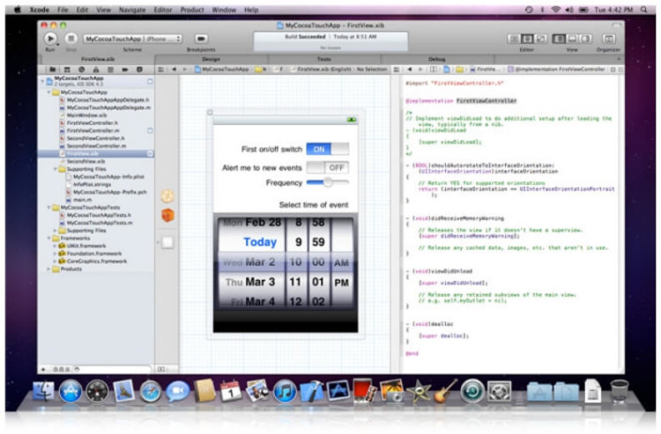Viewport: 661px width, 434px height.
Task: Expand the Products group
Action: [48, 269]
